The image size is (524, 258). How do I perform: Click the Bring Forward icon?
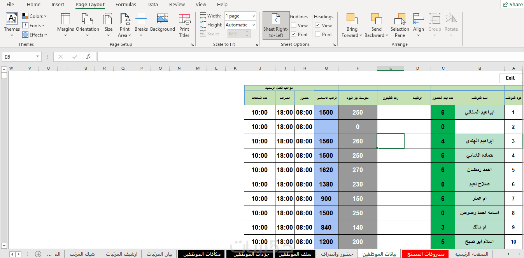coord(352,19)
